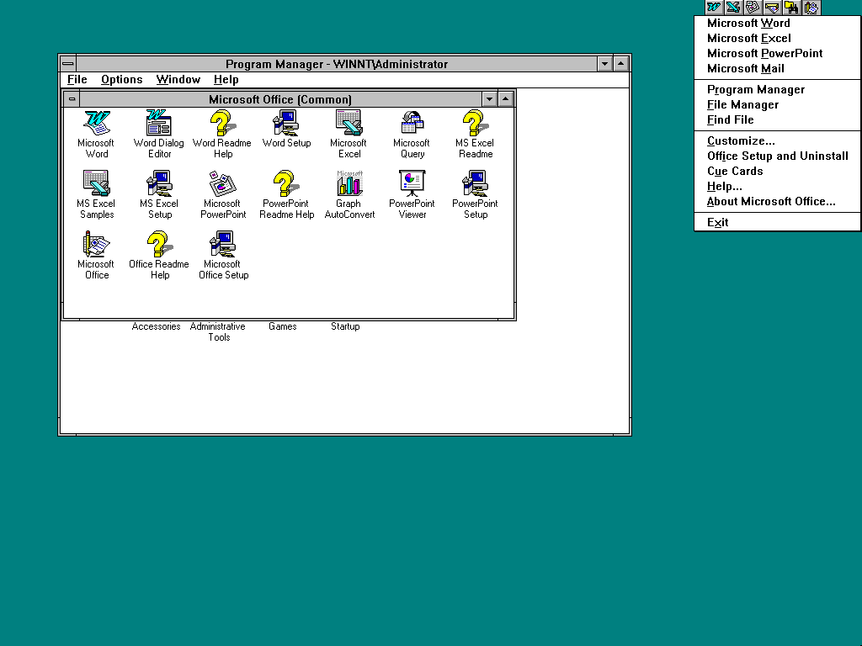Open the Program Manager File menu

click(77, 80)
